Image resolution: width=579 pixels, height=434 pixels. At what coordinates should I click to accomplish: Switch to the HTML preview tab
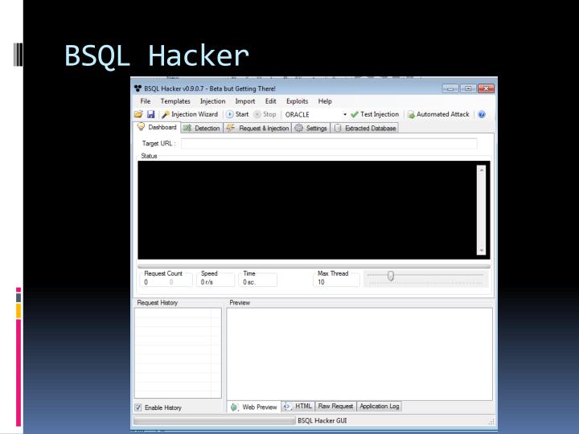point(298,406)
